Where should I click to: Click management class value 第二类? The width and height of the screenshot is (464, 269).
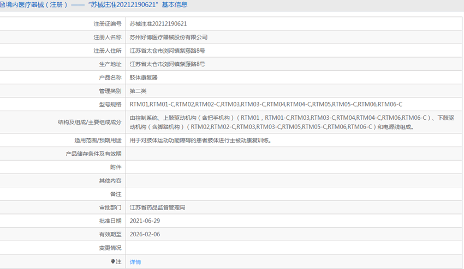coord(138,91)
